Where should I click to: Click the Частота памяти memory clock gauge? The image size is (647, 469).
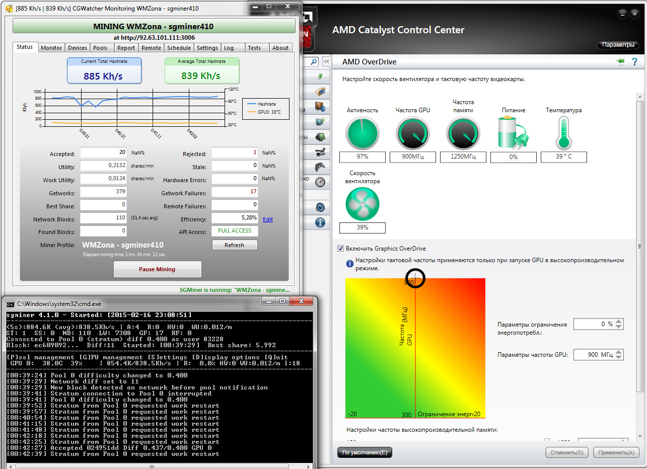(x=463, y=134)
